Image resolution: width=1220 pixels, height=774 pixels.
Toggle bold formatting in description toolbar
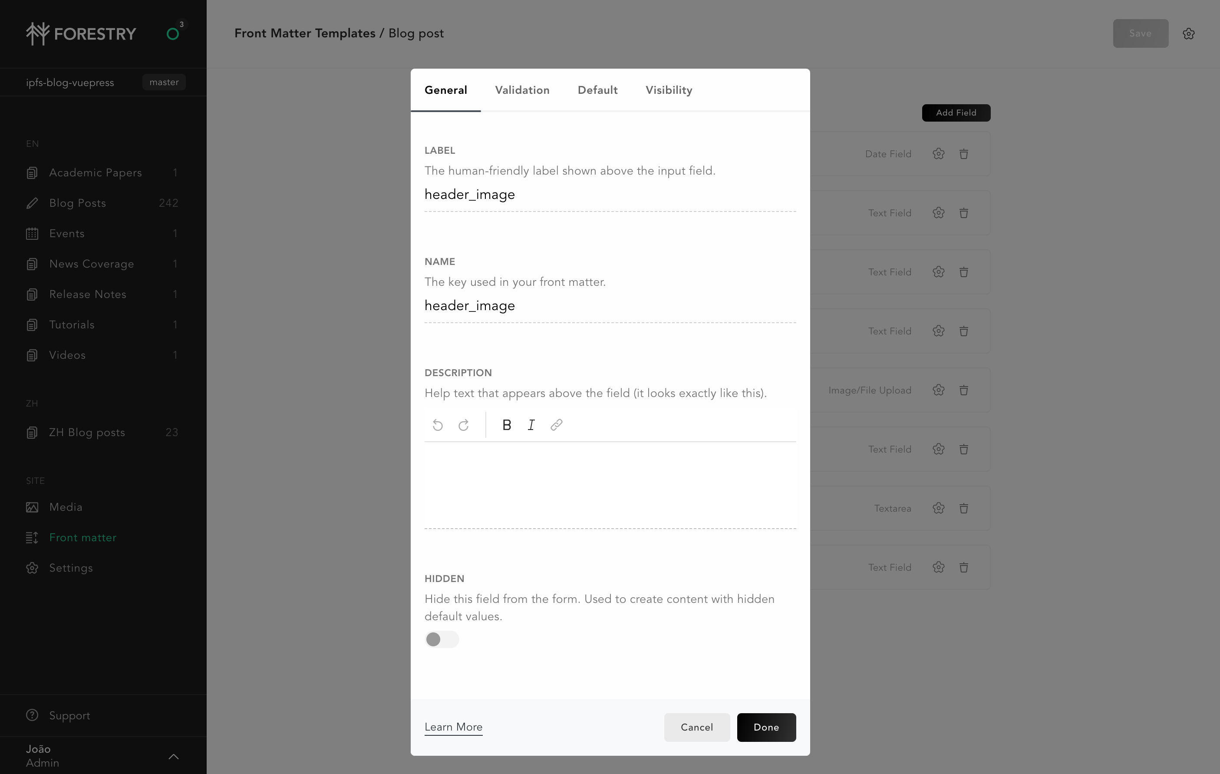(x=507, y=425)
